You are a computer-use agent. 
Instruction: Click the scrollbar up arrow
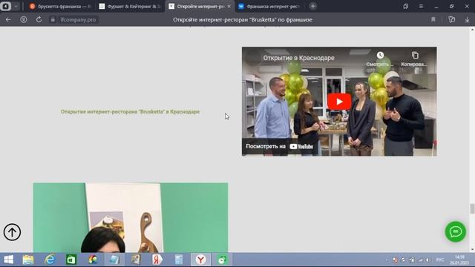pyautogui.click(x=472, y=30)
